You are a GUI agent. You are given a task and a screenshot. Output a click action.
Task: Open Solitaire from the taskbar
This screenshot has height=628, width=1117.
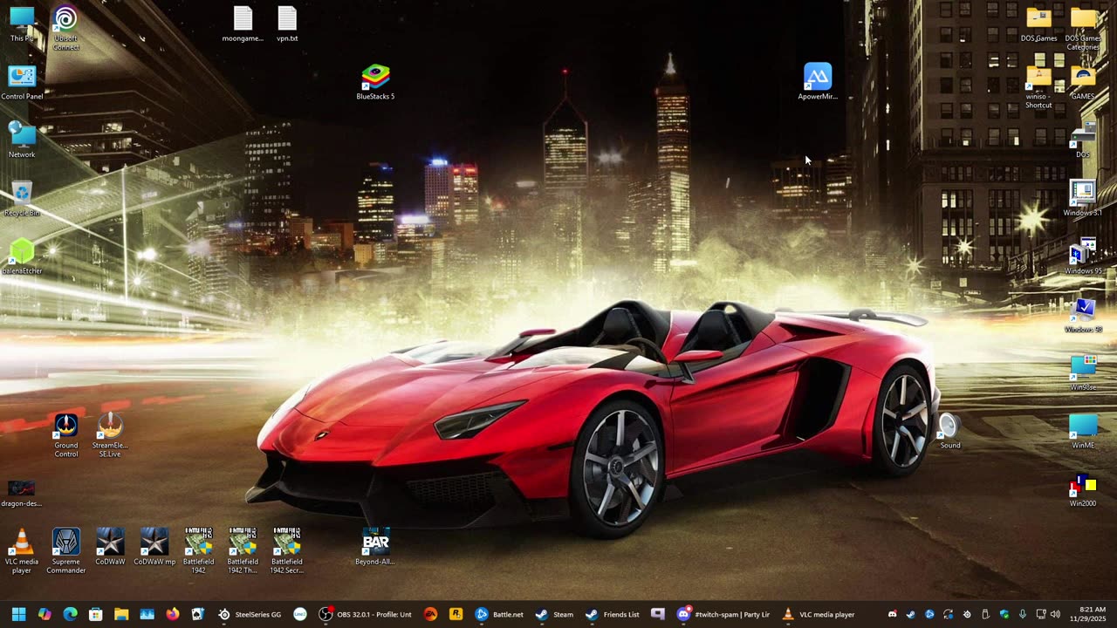(x=198, y=614)
